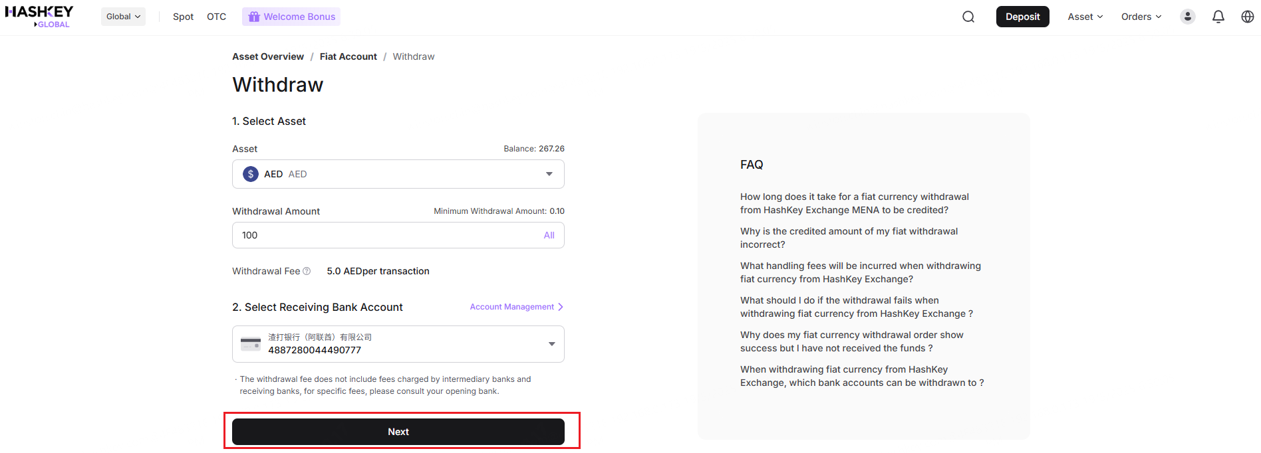Screen dimensions: 1261x453
Task: Click the Withdrawal Fee help icon
Action: point(307,271)
